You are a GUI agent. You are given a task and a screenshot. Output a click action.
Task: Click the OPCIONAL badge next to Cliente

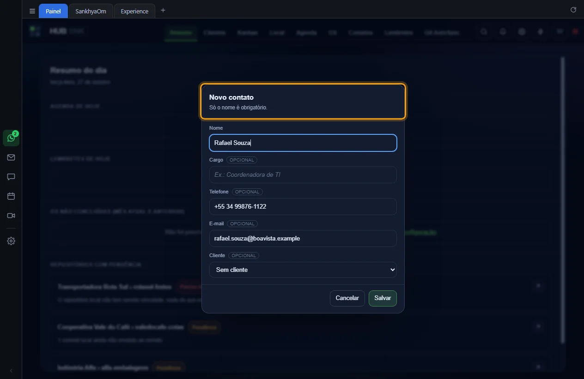pos(244,256)
